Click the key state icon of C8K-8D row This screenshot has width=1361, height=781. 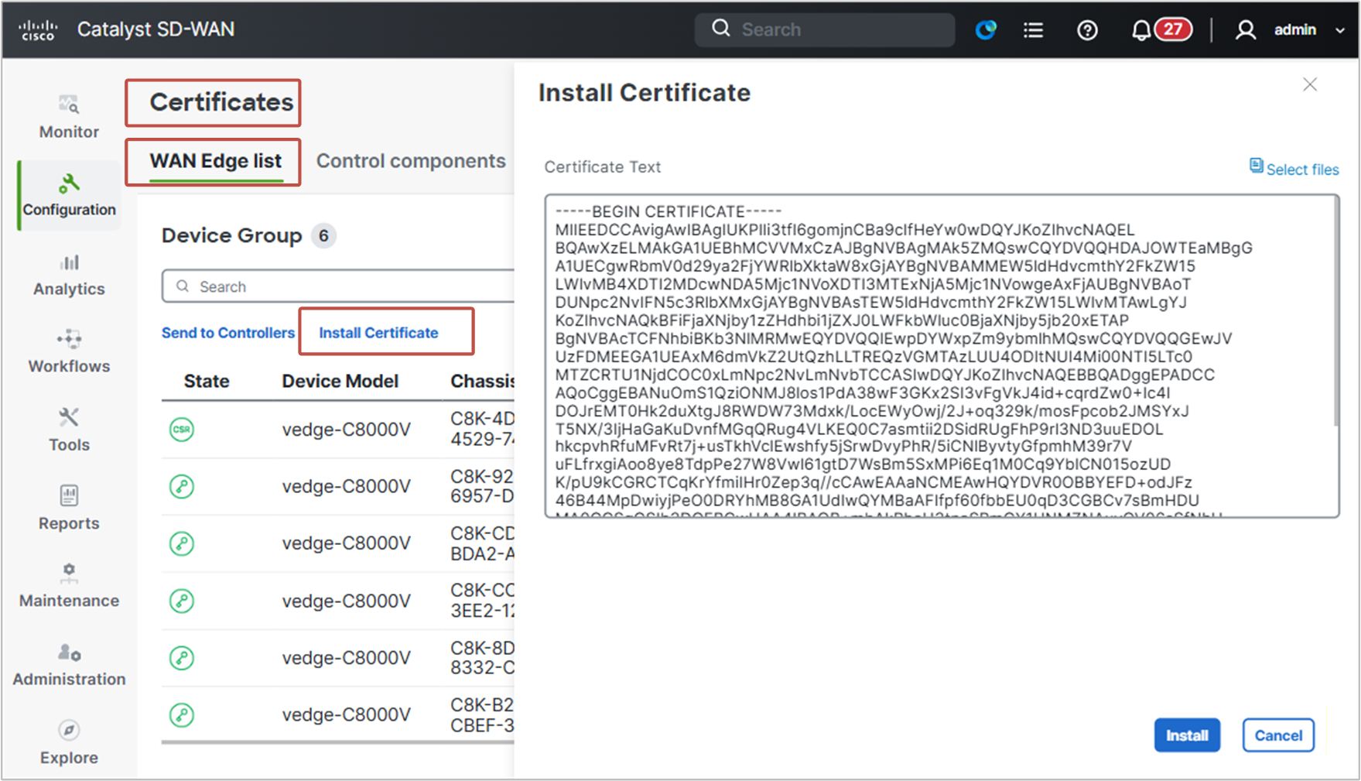[182, 658]
